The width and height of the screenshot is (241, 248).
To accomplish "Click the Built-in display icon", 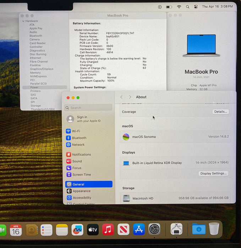I will pos(126,163).
